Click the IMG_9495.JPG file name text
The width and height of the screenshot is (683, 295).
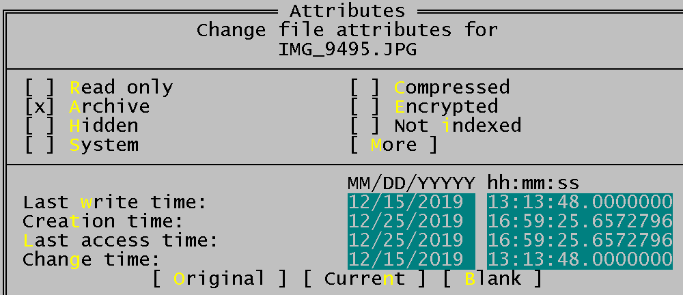pyautogui.click(x=348, y=50)
